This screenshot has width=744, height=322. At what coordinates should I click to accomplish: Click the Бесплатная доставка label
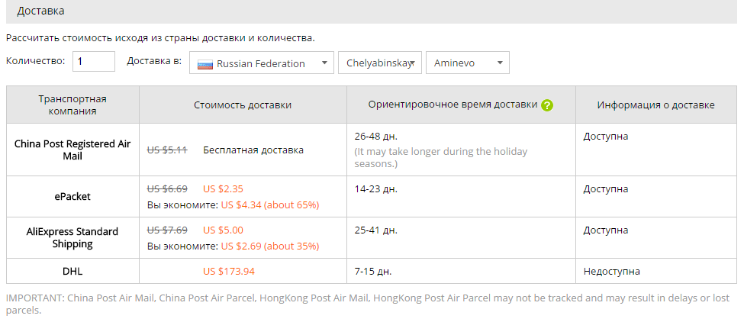(253, 150)
